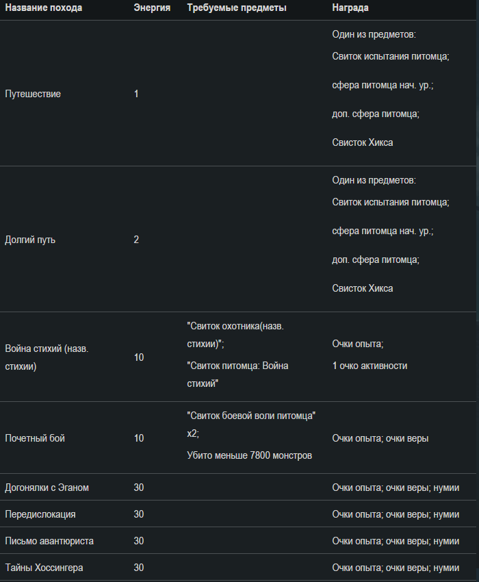479x582 pixels.
Task: Click 'Догонялки с Эганом' campaign name
Action: (x=47, y=488)
